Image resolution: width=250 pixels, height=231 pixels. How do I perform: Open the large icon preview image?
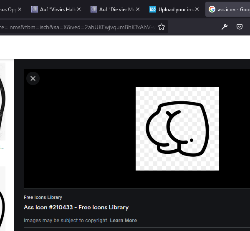point(177,129)
